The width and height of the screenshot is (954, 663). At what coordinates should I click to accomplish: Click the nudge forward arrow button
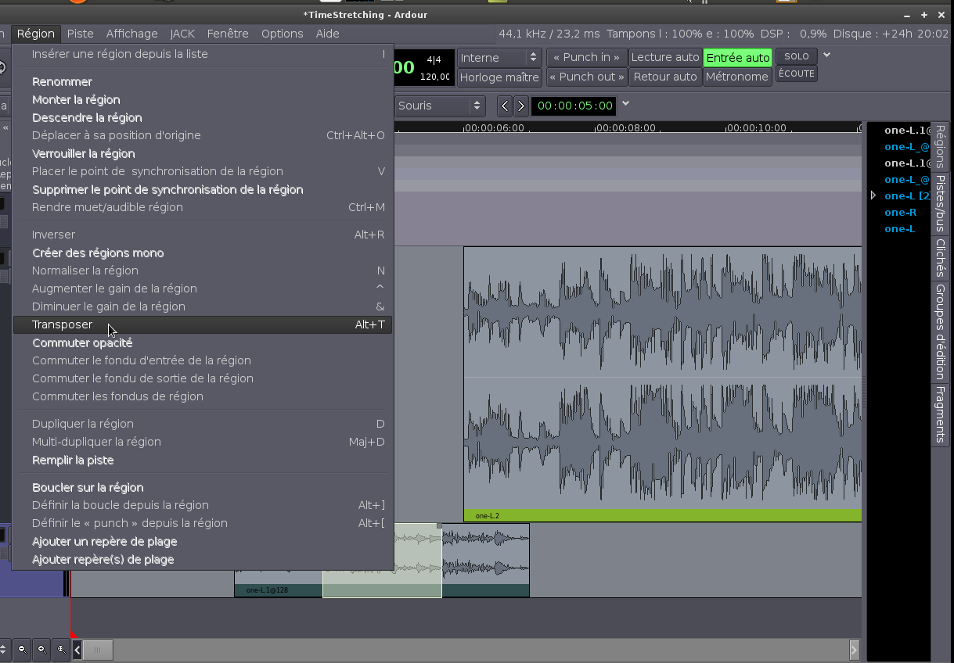point(520,106)
